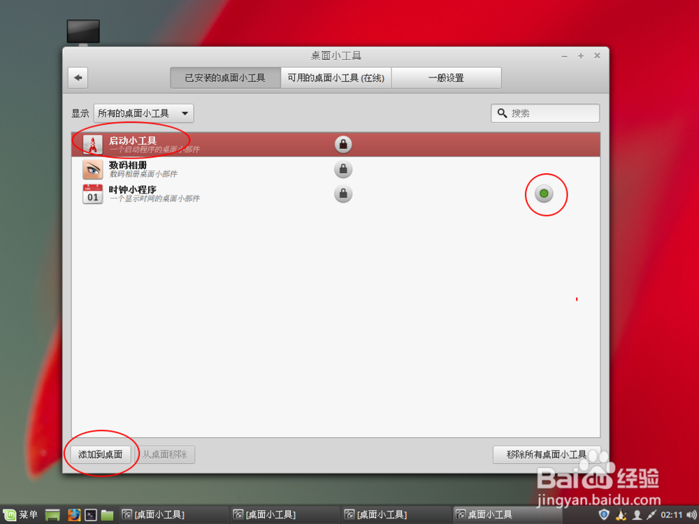The width and height of the screenshot is (699, 524).
Task: Click the lock icon in the 时钟小程序 row
Action: pos(343,194)
